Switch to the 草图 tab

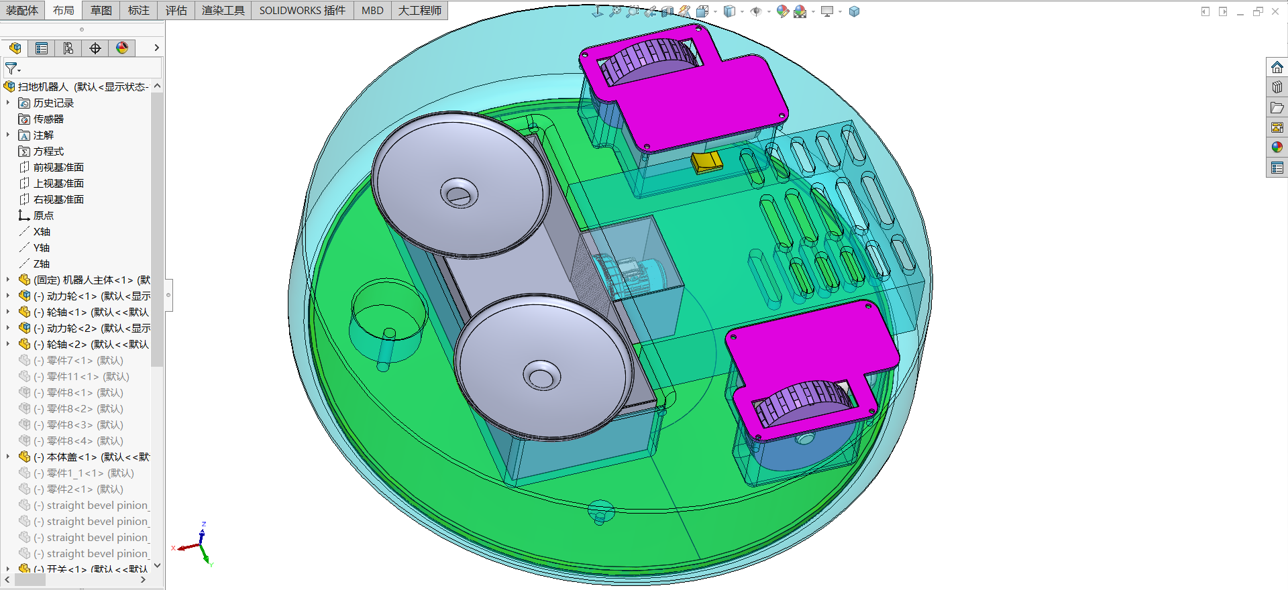click(x=101, y=10)
